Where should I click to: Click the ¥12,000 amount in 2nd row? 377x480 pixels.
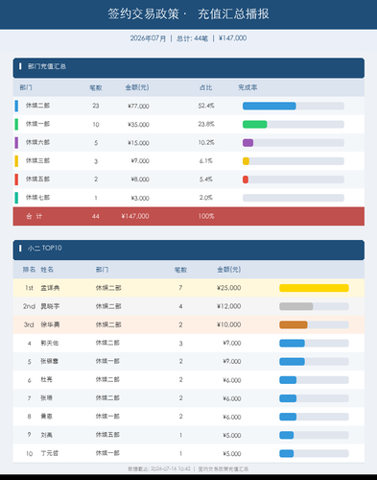228,306
